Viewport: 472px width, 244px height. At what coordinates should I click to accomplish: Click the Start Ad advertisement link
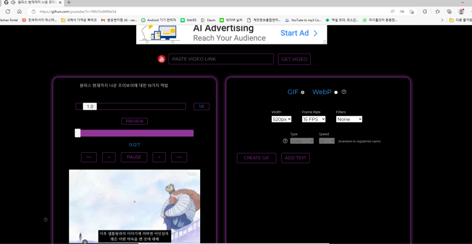pos(299,33)
